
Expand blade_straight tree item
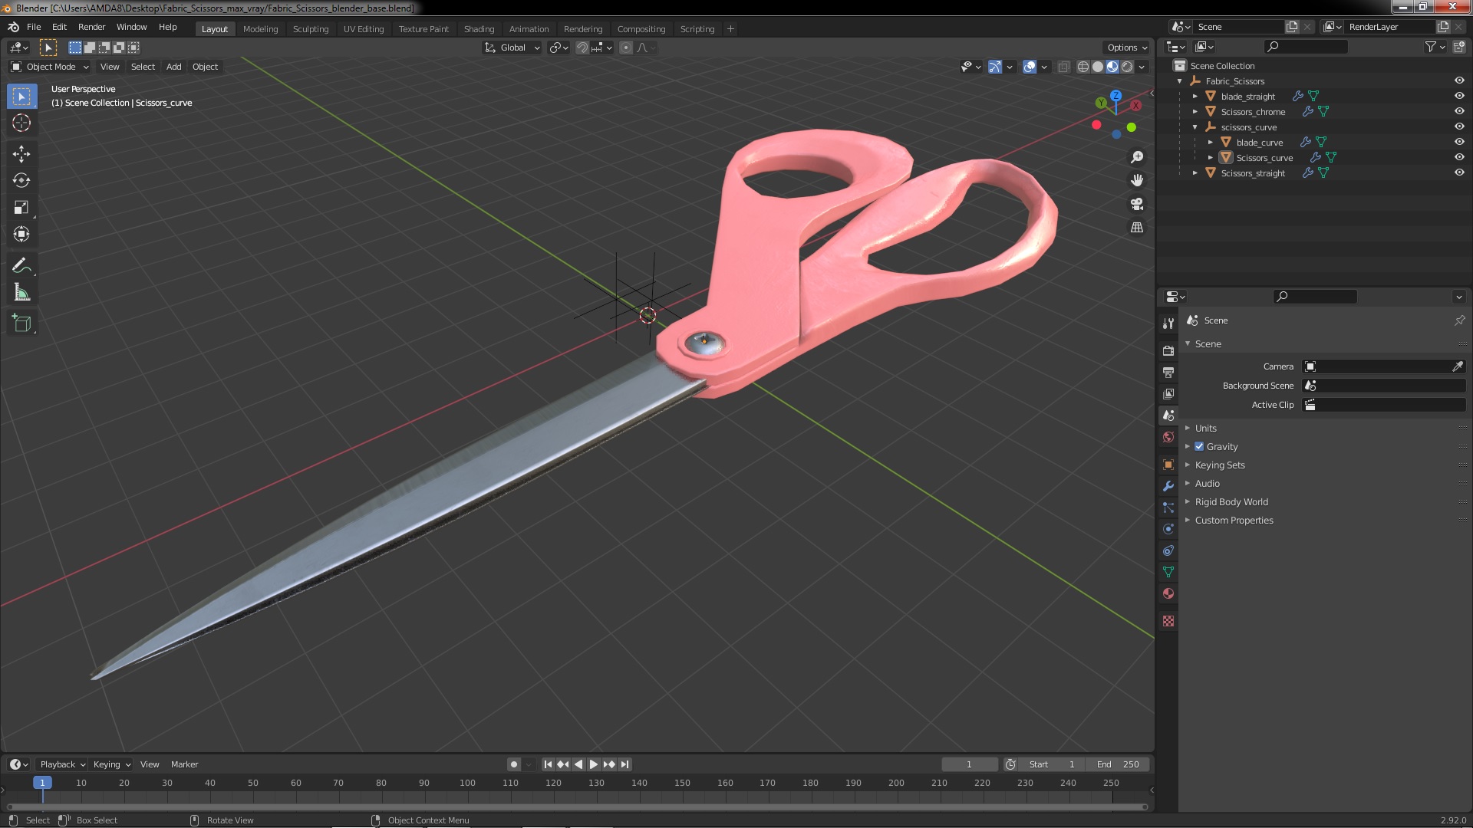[x=1195, y=96]
